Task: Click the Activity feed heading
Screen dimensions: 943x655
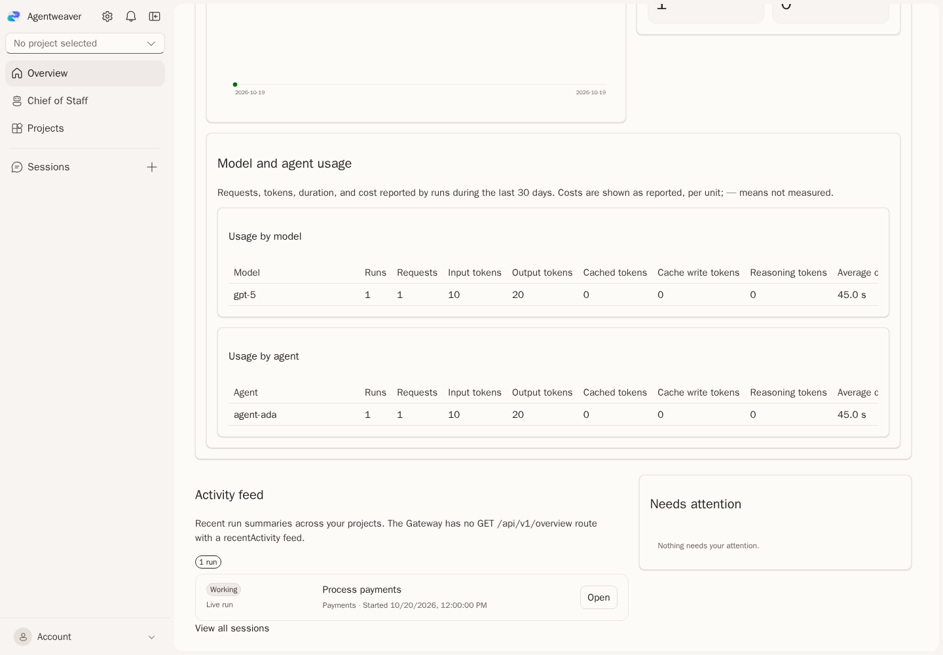Action: pos(229,495)
